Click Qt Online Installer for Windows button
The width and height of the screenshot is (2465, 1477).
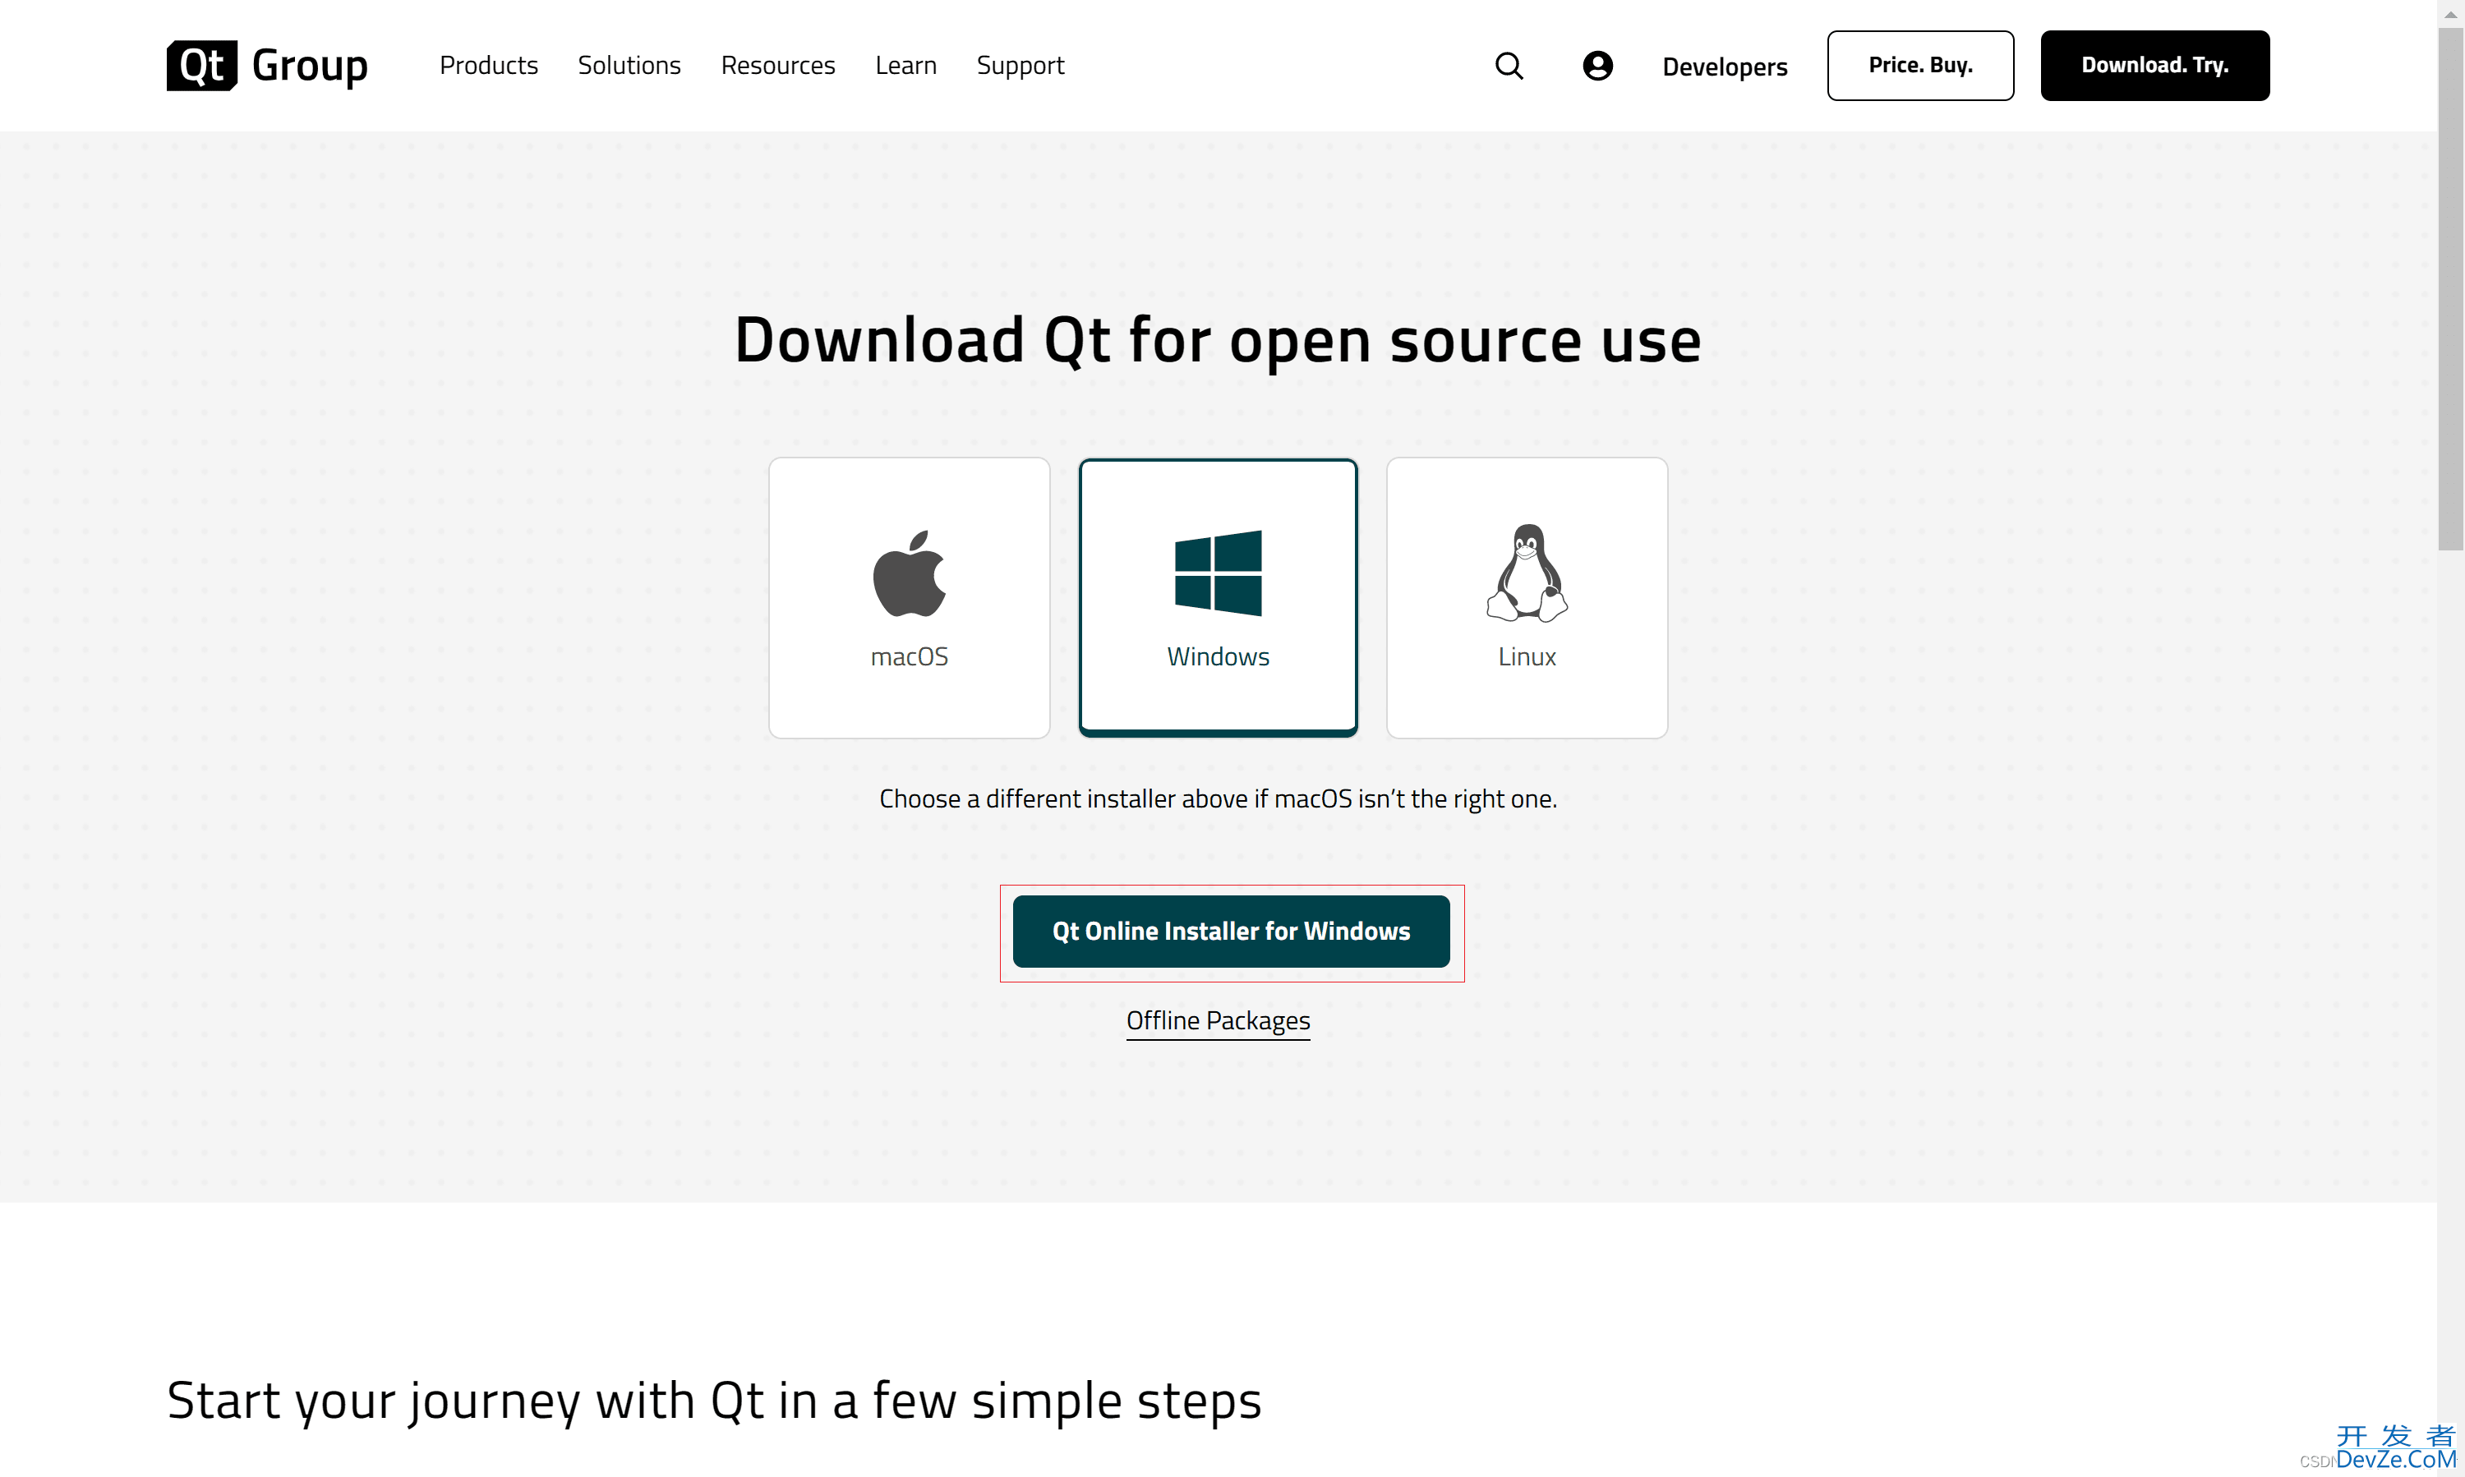[x=1231, y=930]
